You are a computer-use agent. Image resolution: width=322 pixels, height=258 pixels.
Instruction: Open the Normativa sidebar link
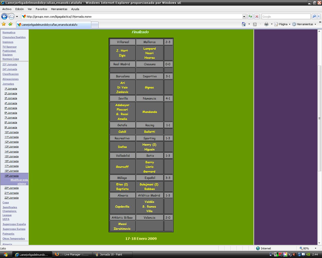pos(9,33)
